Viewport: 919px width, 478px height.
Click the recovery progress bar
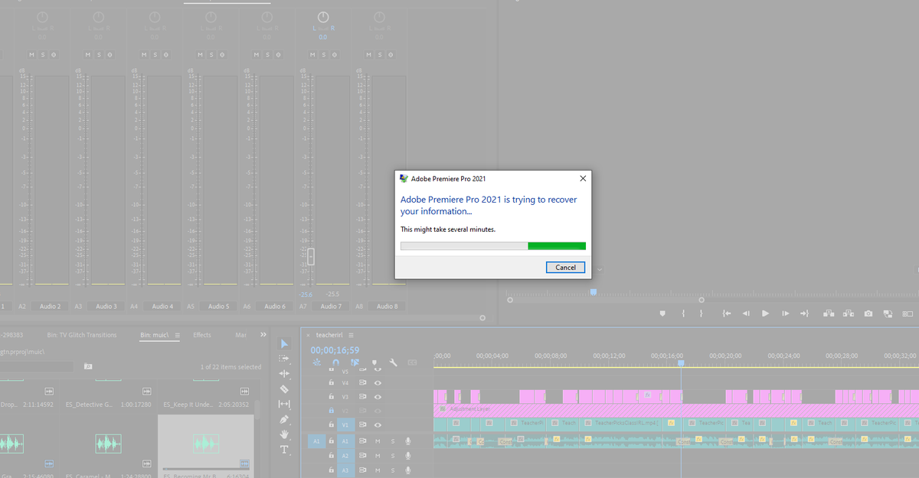tap(493, 246)
